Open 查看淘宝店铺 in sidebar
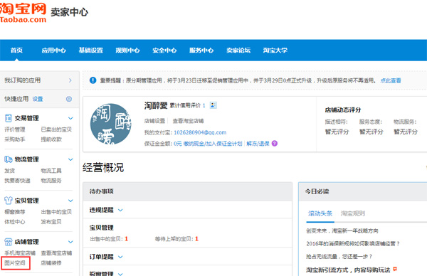 click(x=56, y=253)
